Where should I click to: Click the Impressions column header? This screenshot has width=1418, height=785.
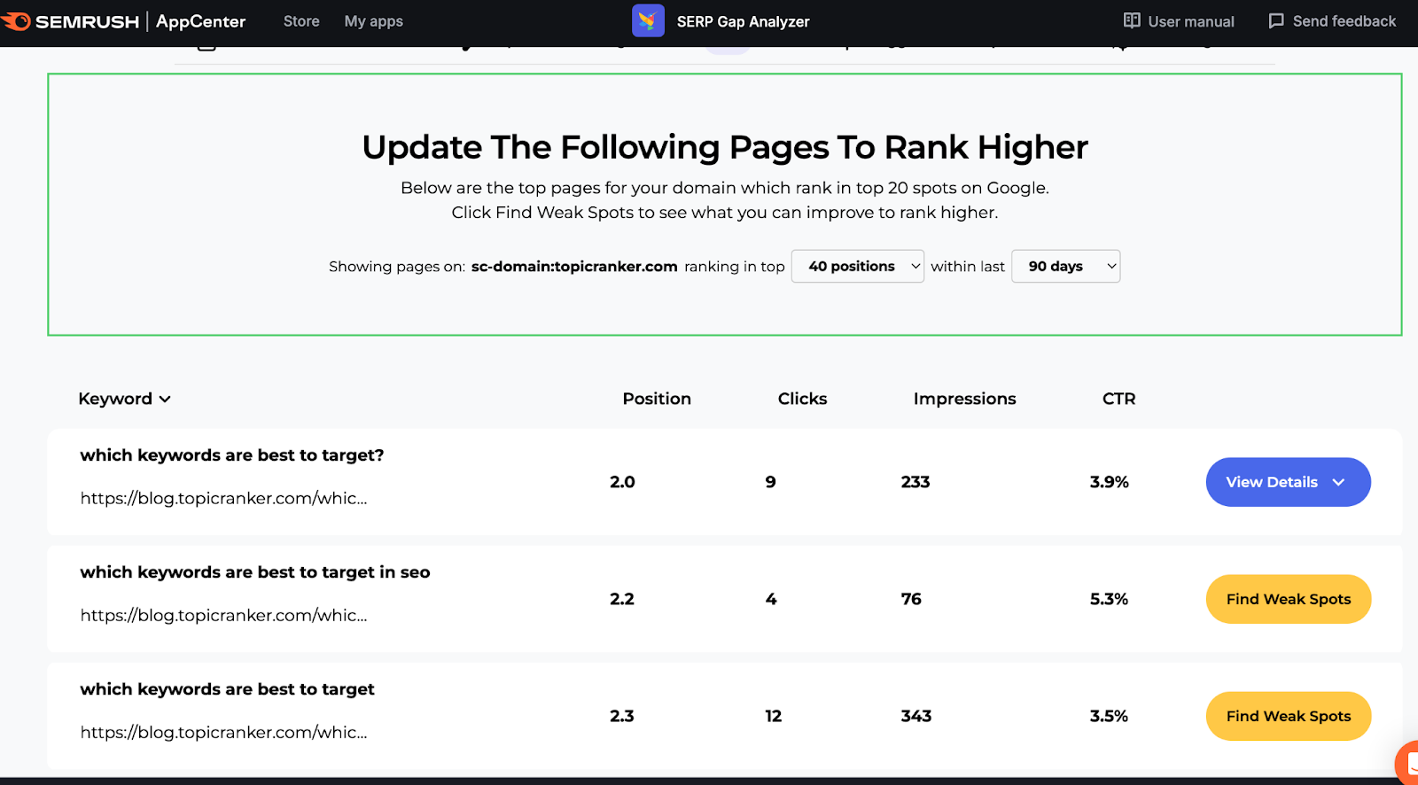[x=964, y=399]
